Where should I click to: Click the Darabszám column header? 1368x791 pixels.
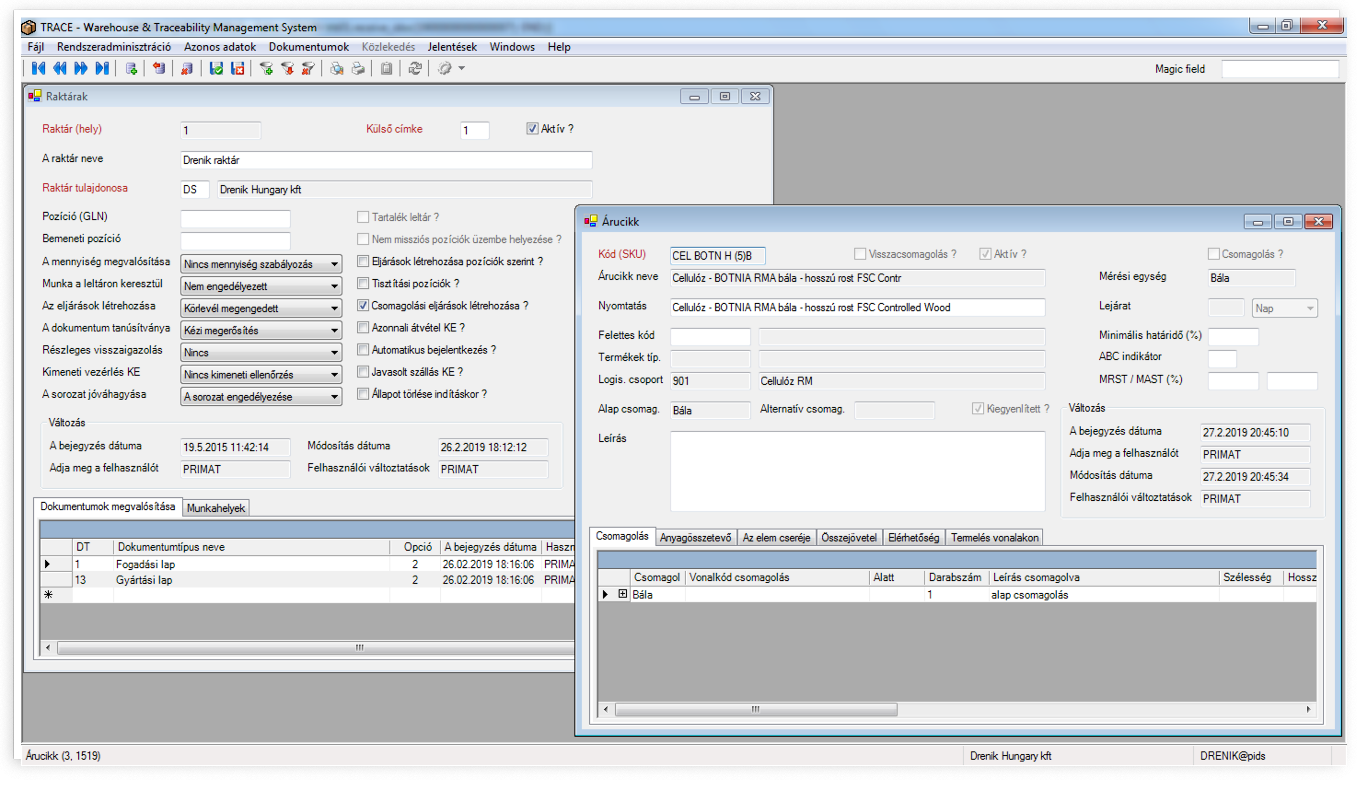click(956, 577)
